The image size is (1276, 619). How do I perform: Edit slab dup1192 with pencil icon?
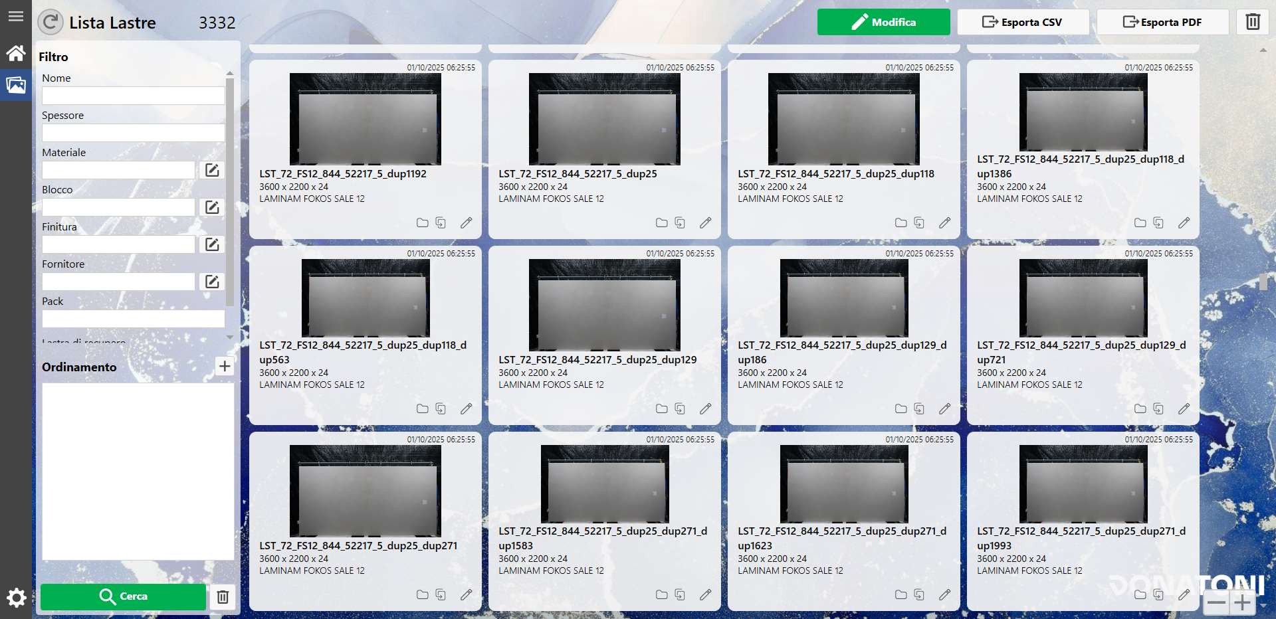click(x=467, y=222)
